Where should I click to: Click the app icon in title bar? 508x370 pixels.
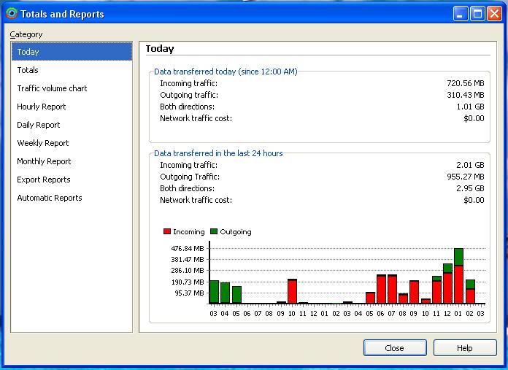[x=11, y=13]
